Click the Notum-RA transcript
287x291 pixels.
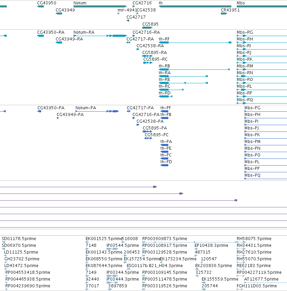[100, 36]
